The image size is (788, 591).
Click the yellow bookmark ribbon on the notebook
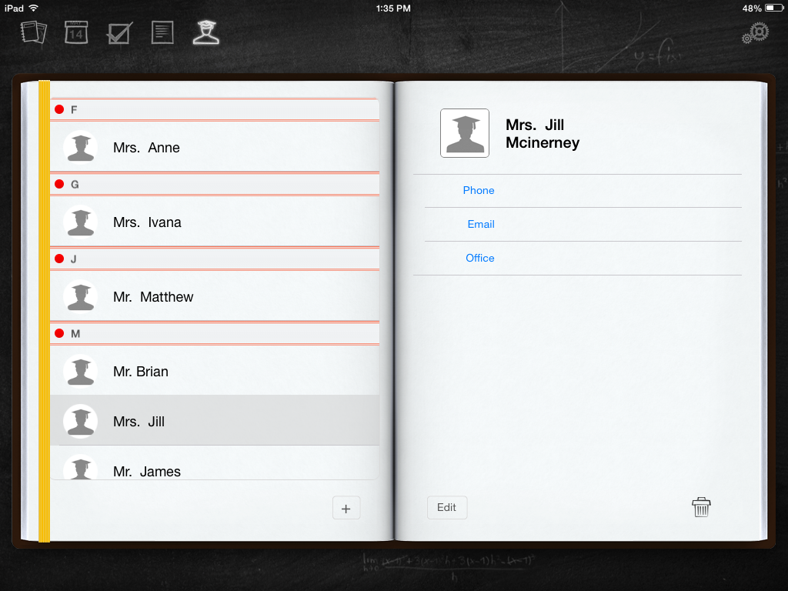coord(44,308)
